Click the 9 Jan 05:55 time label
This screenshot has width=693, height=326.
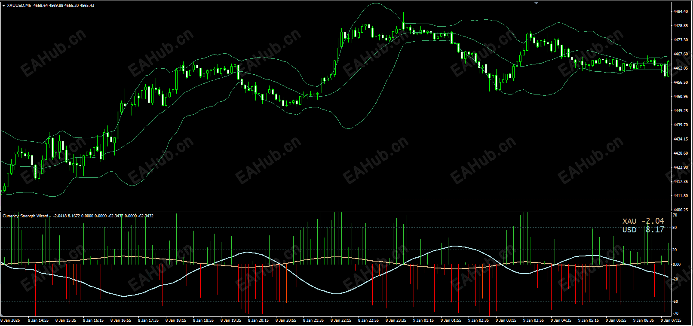point(616,320)
